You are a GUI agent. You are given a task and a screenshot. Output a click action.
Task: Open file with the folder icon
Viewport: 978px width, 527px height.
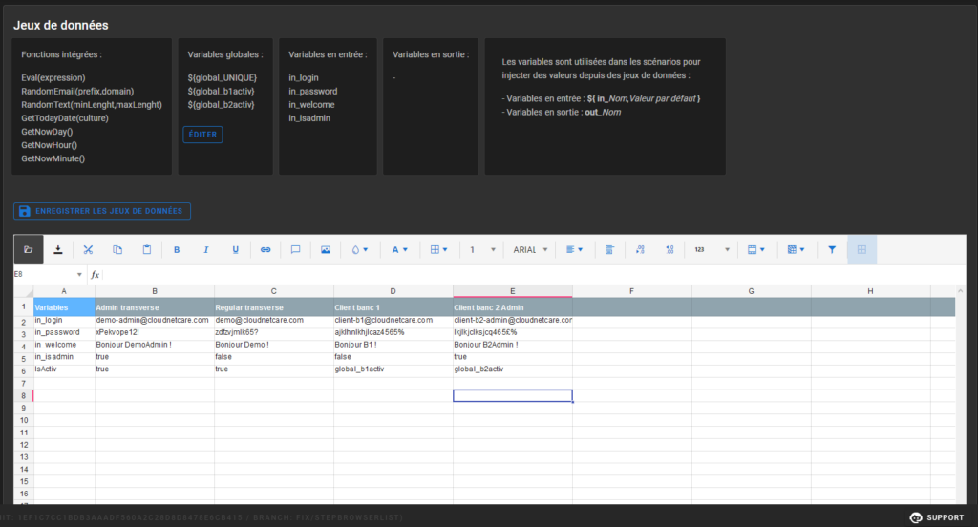coord(28,249)
